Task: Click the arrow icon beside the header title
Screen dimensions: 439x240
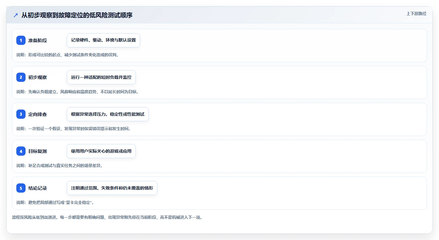Action: pyautogui.click(x=16, y=15)
